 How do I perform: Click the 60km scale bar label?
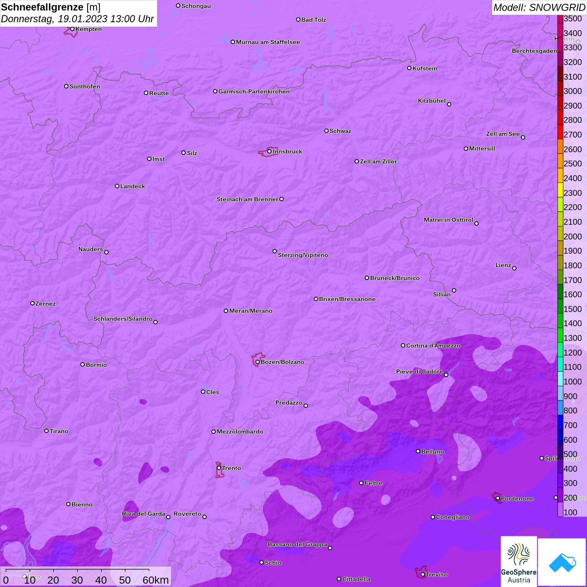156,580
